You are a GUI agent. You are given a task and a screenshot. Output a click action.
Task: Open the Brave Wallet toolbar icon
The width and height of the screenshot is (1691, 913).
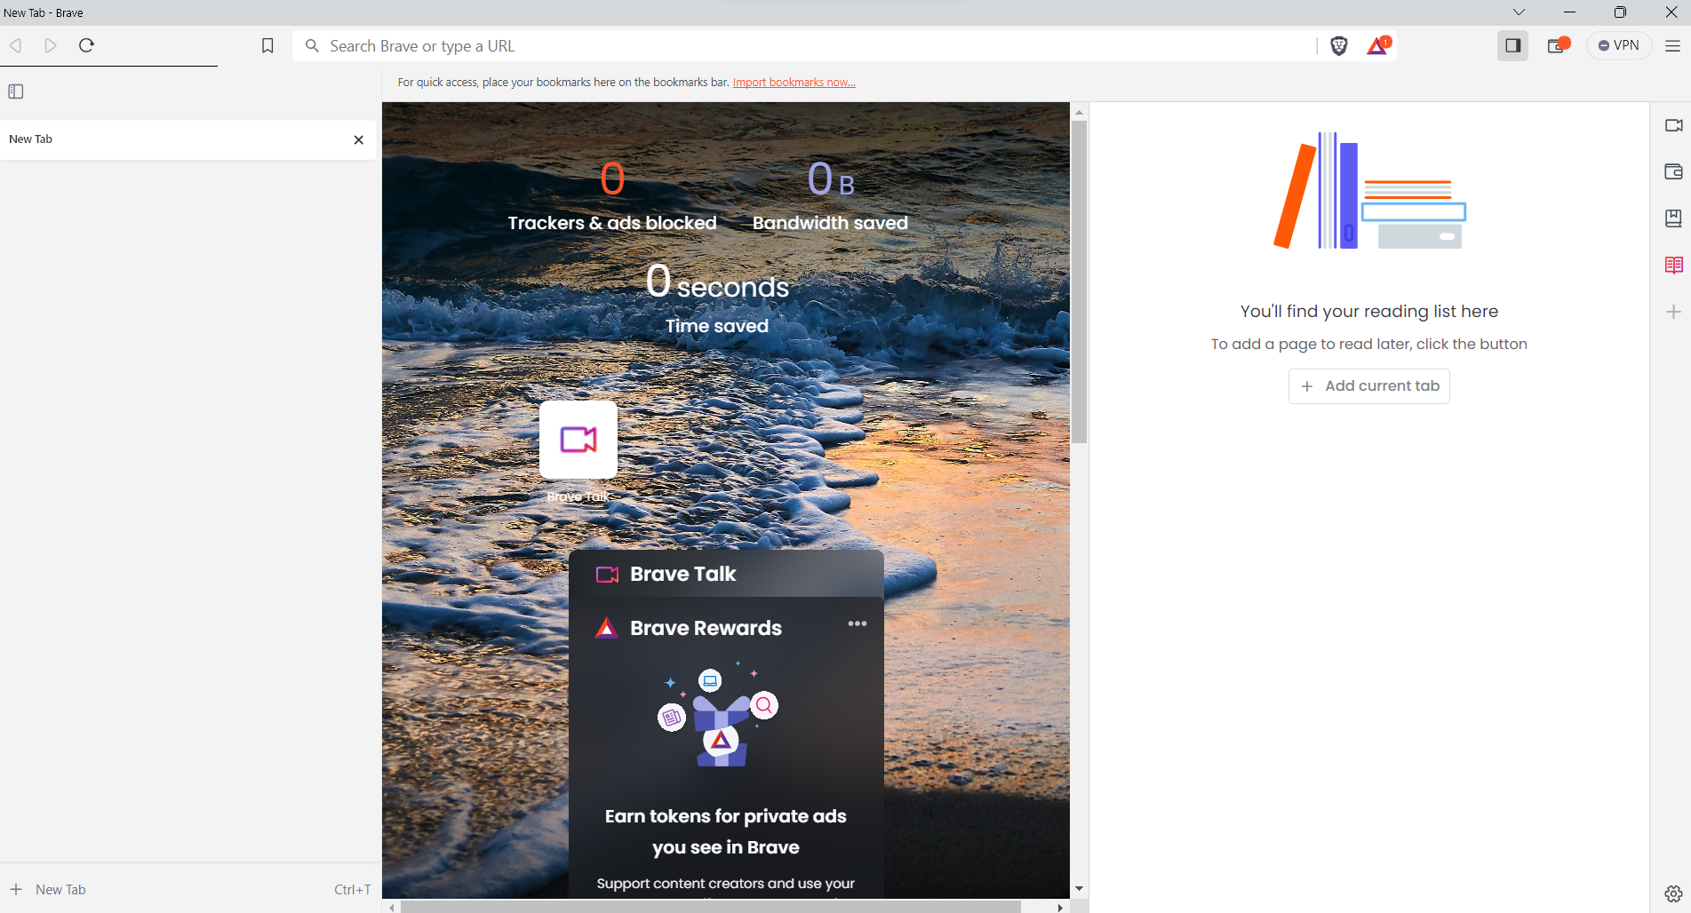pyautogui.click(x=1557, y=44)
